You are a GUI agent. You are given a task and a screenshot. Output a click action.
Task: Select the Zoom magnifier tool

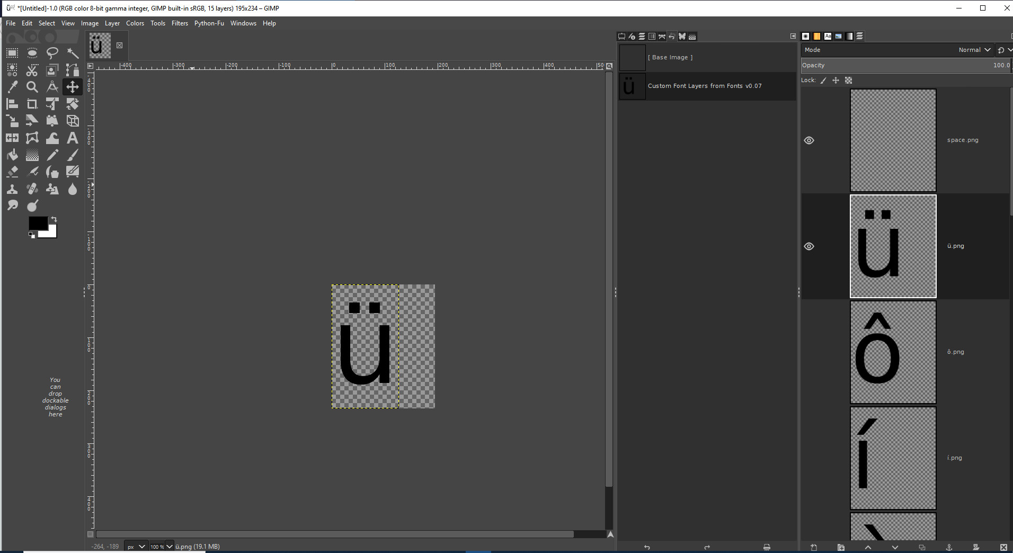pyautogui.click(x=32, y=87)
